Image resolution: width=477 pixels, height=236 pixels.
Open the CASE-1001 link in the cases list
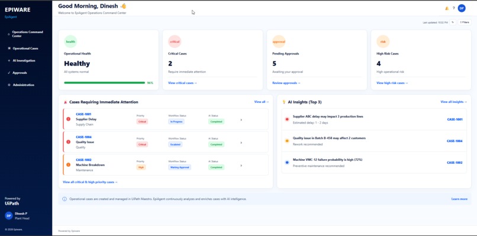[83, 114]
